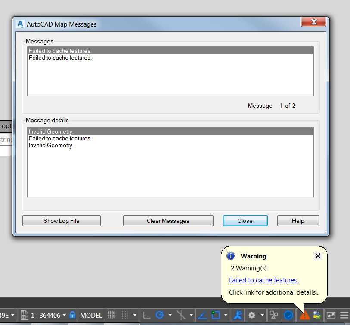Image resolution: width=350 pixels, height=325 pixels.
Task: Click the orange warning triangle status icon
Action: (304, 315)
